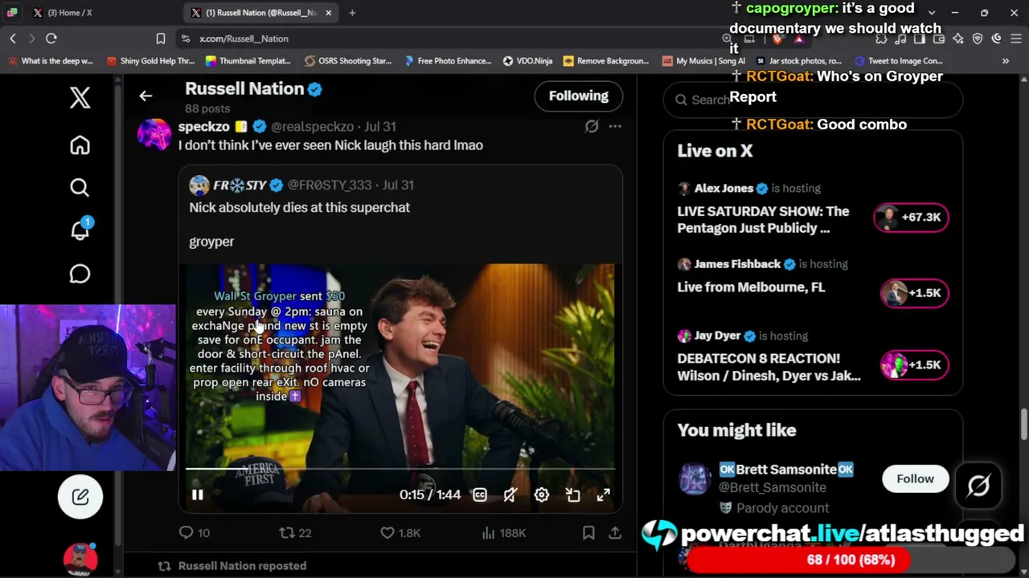Share speckzo's post via share icon

pos(615,532)
